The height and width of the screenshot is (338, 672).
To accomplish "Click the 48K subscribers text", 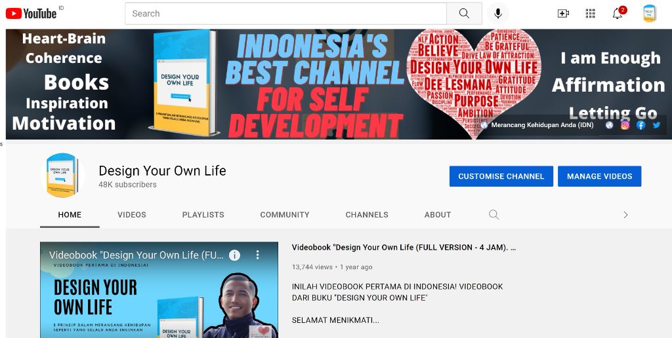I will click(x=128, y=185).
